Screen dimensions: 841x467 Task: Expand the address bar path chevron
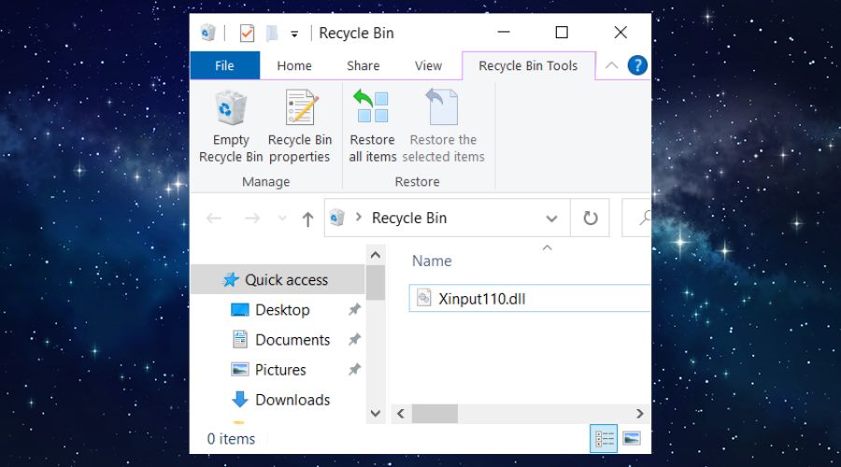(359, 217)
